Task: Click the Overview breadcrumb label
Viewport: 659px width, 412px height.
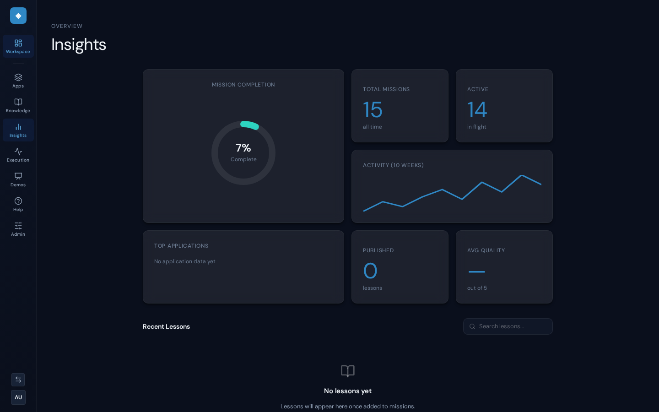Action: pyautogui.click(x=67, y=26)
